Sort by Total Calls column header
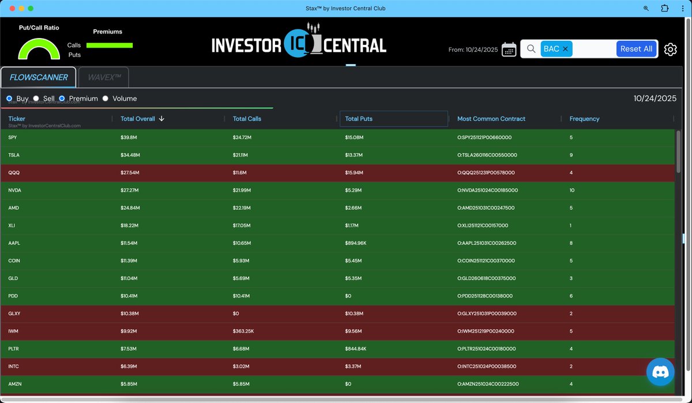692x403 pixels. coord(247,119)
